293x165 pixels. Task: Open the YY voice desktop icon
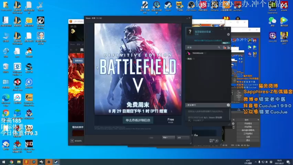(x=179, y=6)
